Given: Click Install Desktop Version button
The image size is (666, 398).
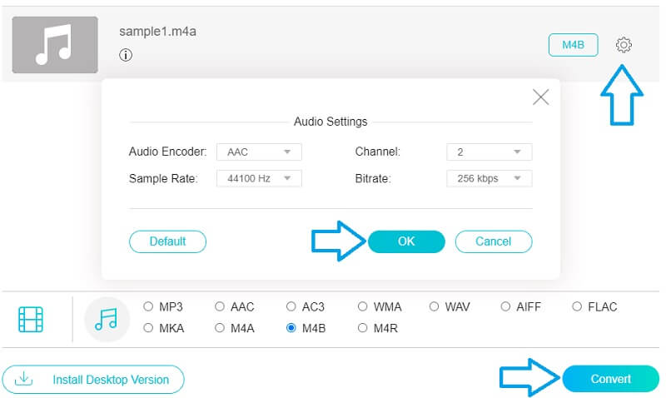Looking at the screenshot, I should 93,379.
